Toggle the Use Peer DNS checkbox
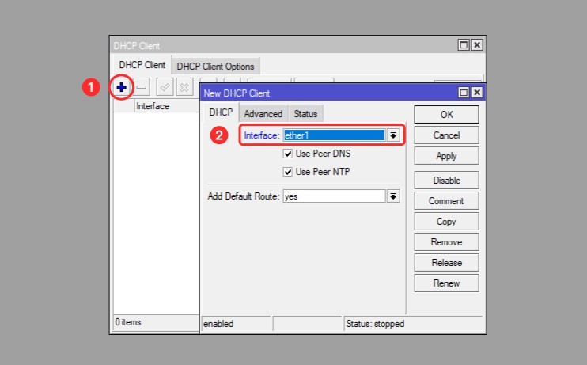Viewport: 587px width, 365px height. [288, 154]
